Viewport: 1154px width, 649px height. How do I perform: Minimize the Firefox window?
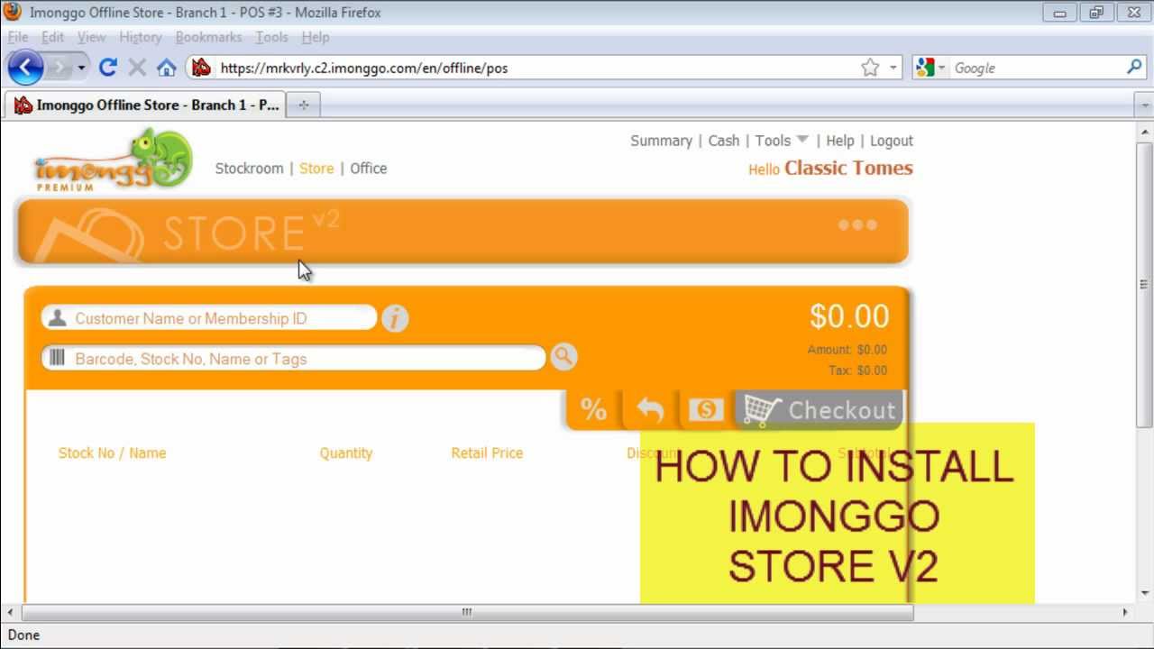pos(1059,13)
